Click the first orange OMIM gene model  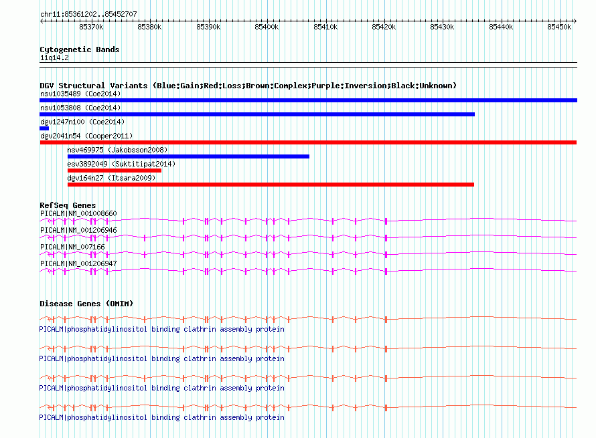(308, 319)
